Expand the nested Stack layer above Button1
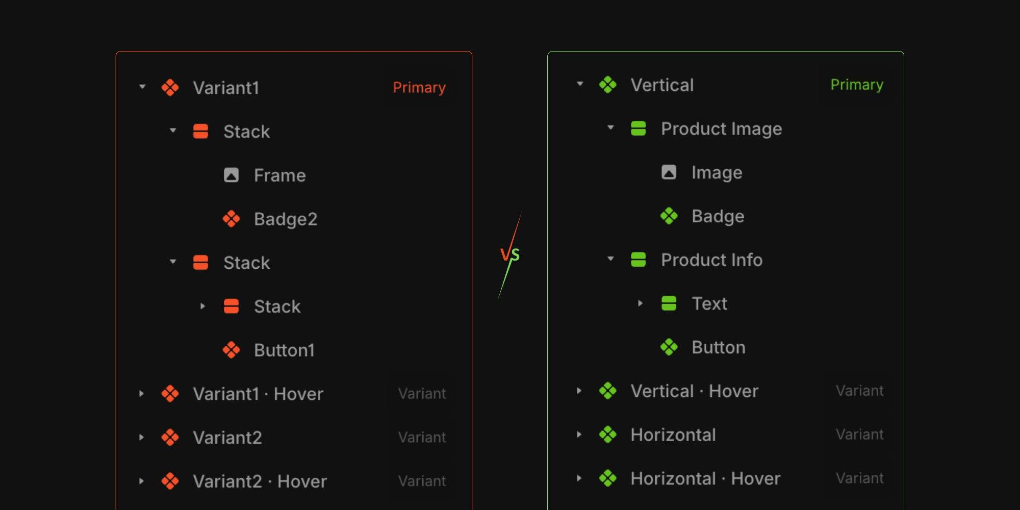Viewport: 1020px width, 510px height. [203, 306]
